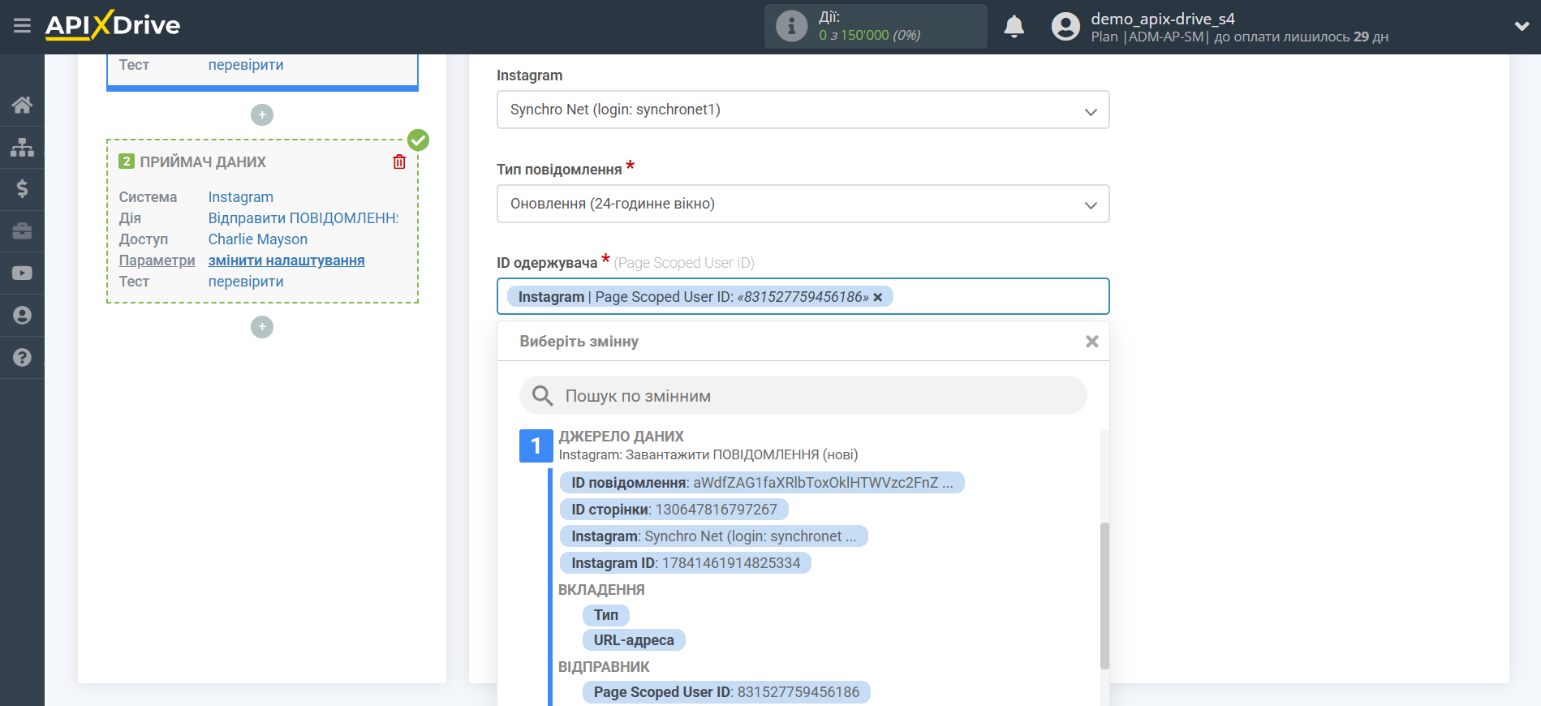
Task: Open the hamburger menu in the header
Action: pyautogui.click(x=22, y=26)
